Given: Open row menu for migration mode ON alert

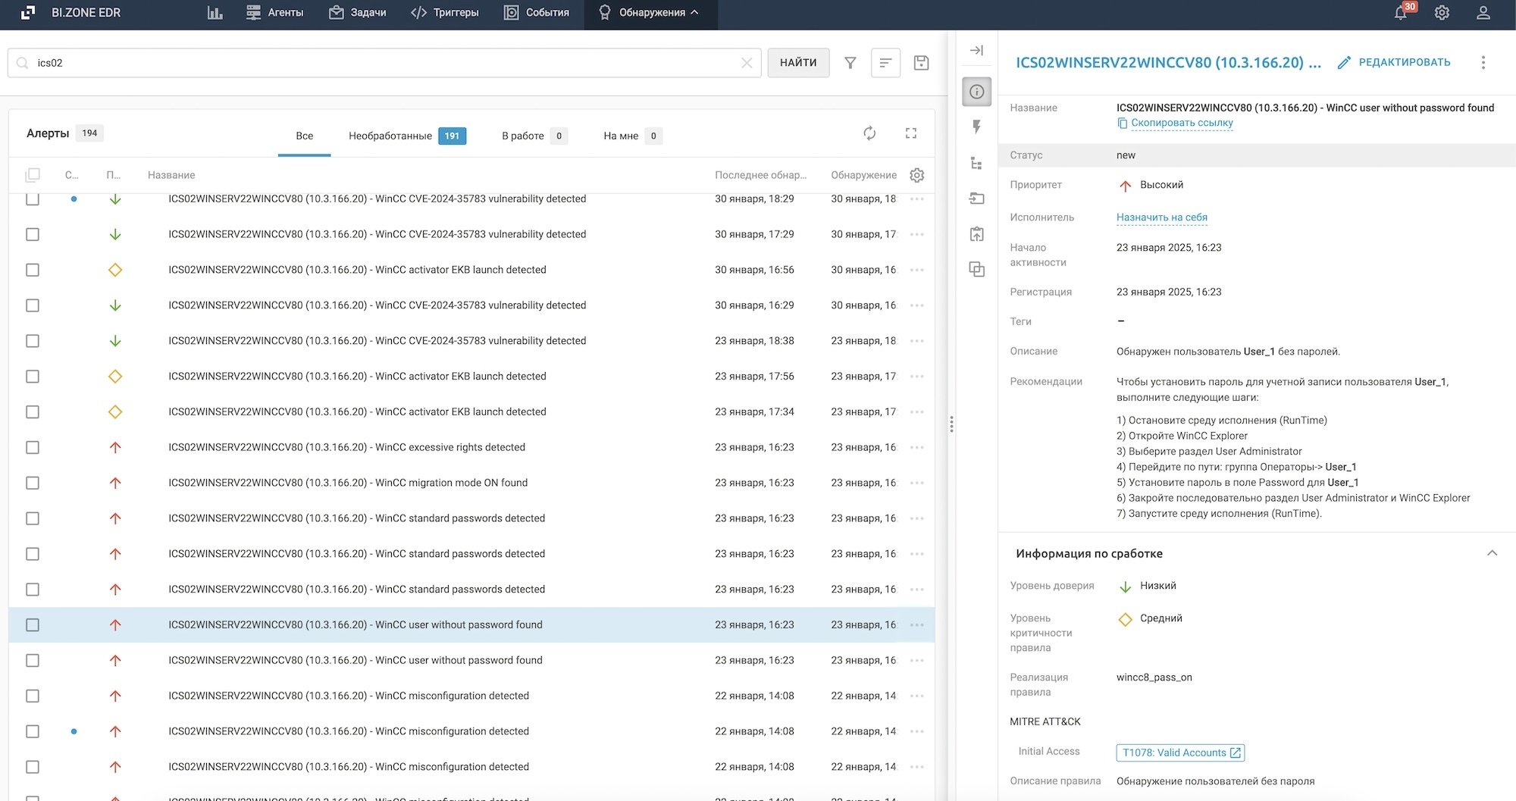Looking at the screenshot, I should tap(916, 483).
